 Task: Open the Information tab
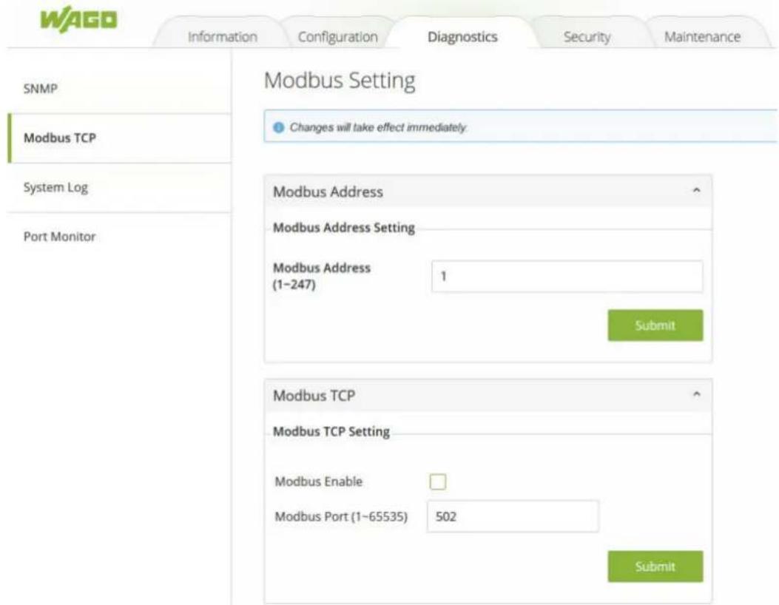222,37
